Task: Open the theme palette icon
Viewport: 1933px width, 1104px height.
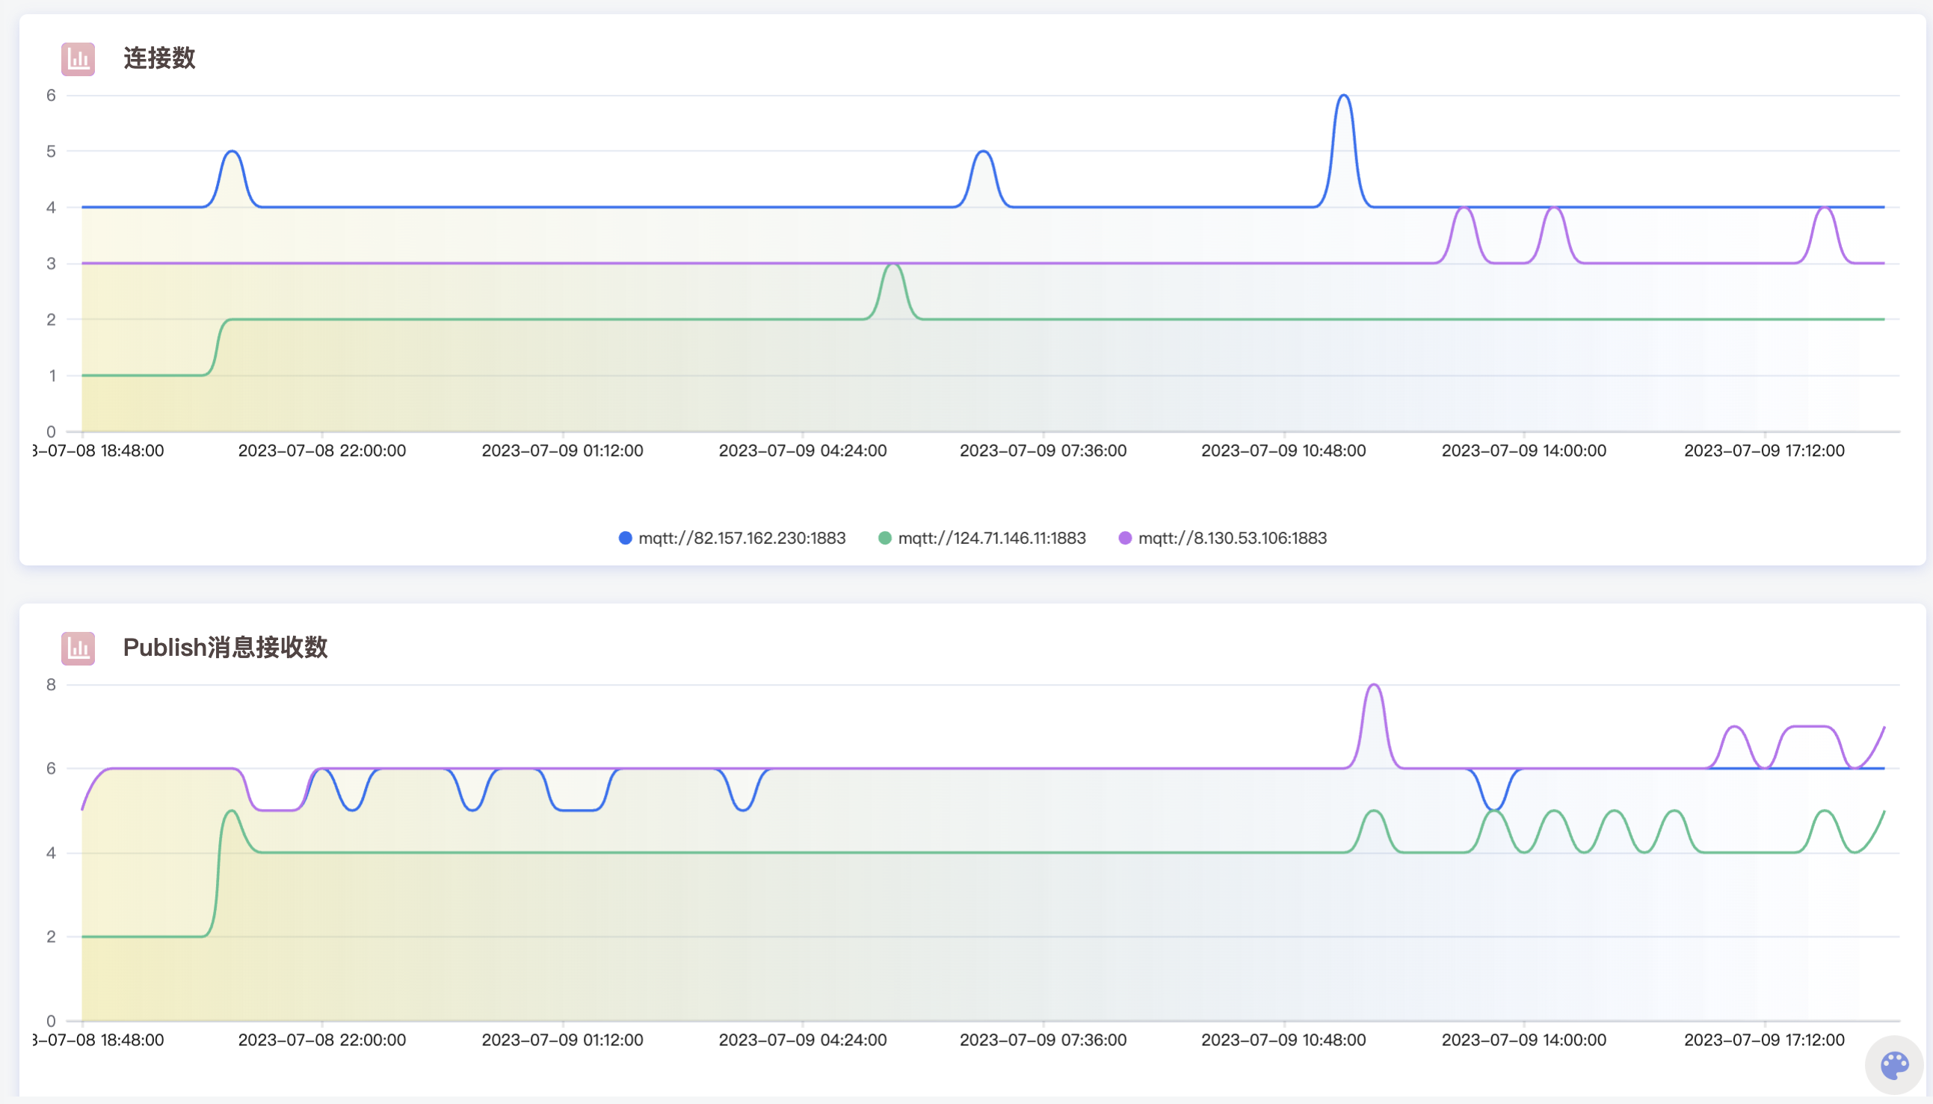Action: [1894, 1065]
